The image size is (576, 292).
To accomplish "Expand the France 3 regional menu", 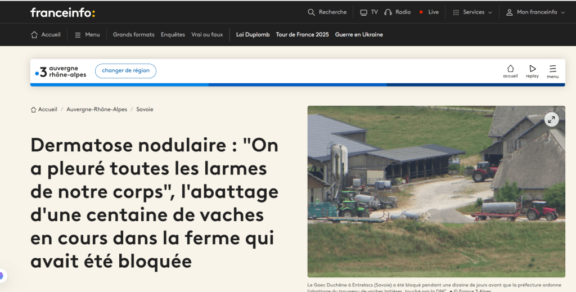I will [552, 71].
